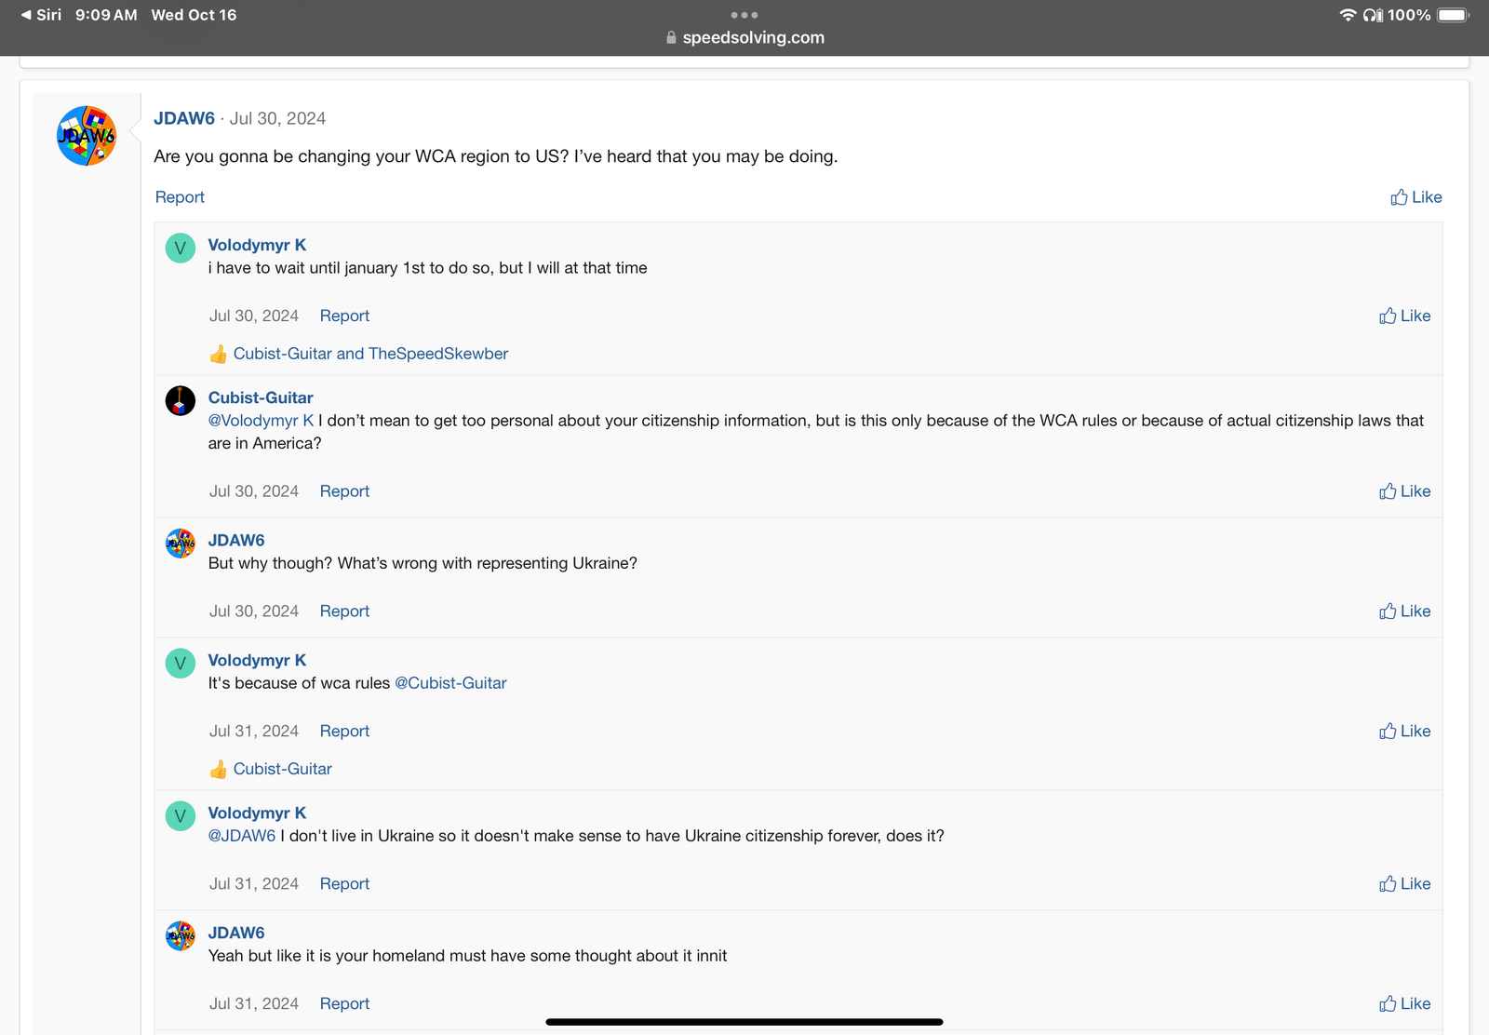Report Volodymyr K's 'january 1st' reply

[x=344, y=316]
